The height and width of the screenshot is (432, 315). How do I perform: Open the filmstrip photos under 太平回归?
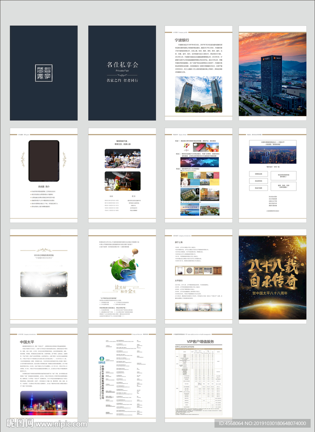(198, 307)
